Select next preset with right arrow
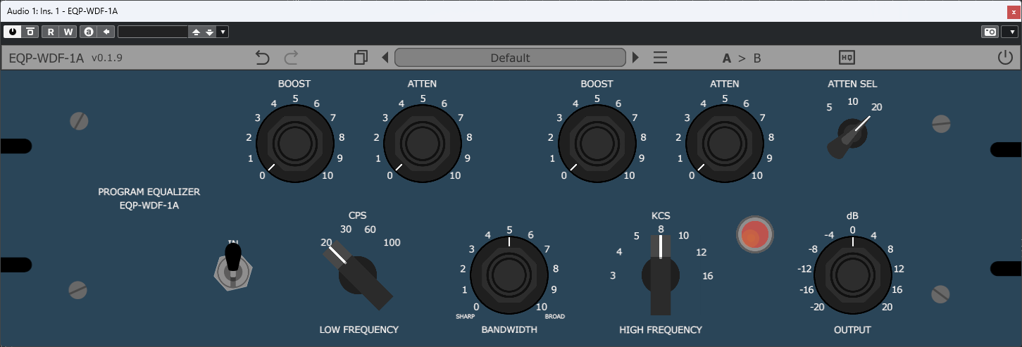This screenshot has width=1022, height=347. click(636, 58)
